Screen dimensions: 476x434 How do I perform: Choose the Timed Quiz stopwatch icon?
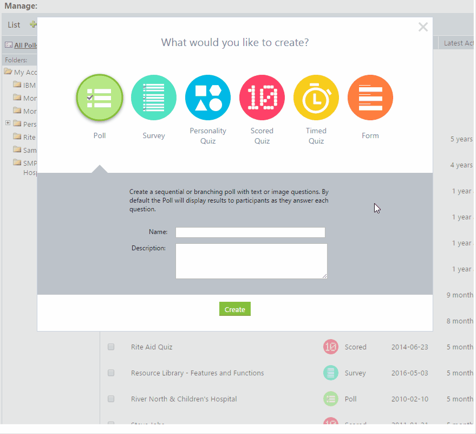[x=316, y=98]
